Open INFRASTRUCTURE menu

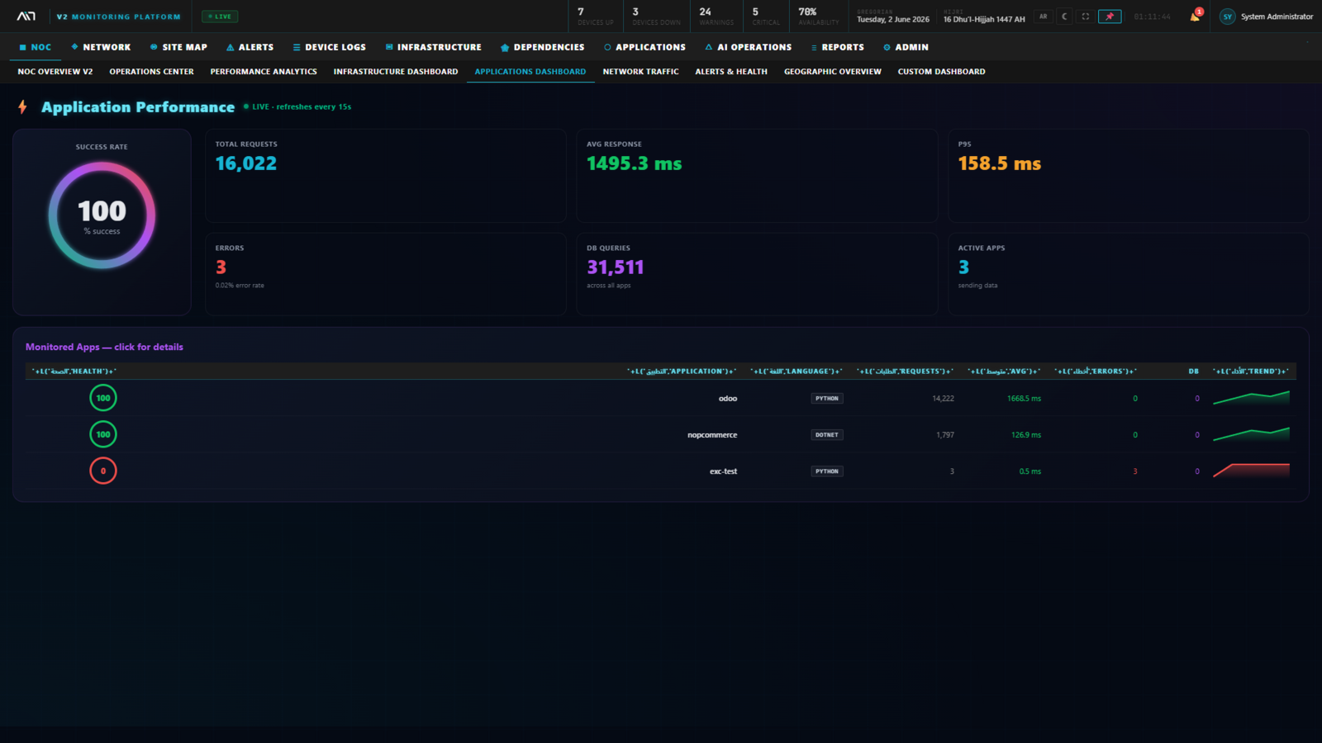(x=433, y=47)
